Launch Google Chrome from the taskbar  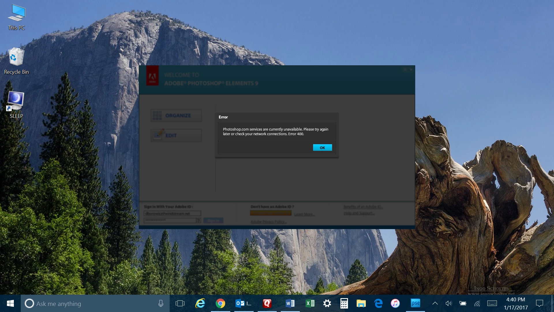pos(220,303)
